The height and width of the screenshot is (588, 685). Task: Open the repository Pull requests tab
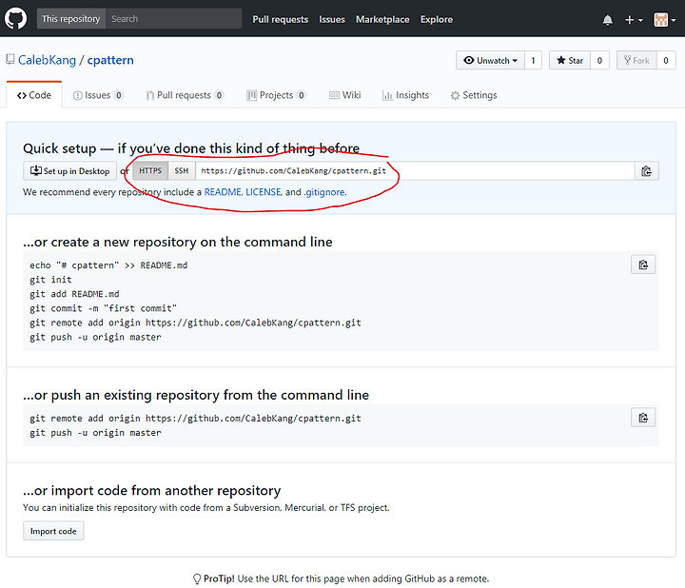(x=185, y=95)
